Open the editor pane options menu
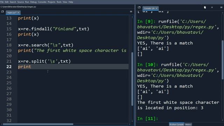224x126 pixels. 131,12
